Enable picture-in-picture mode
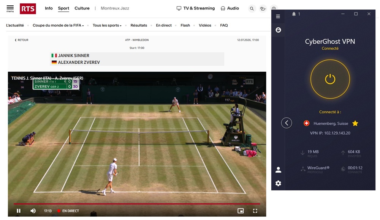 (x=241, y=211)
